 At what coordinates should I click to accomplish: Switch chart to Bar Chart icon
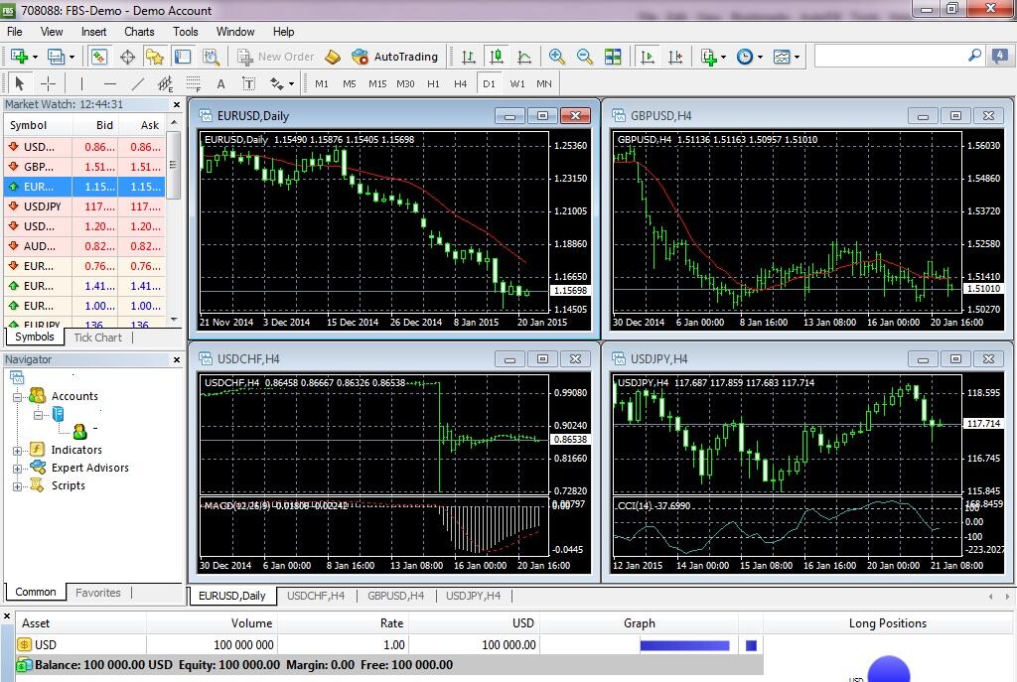point(469,57)
